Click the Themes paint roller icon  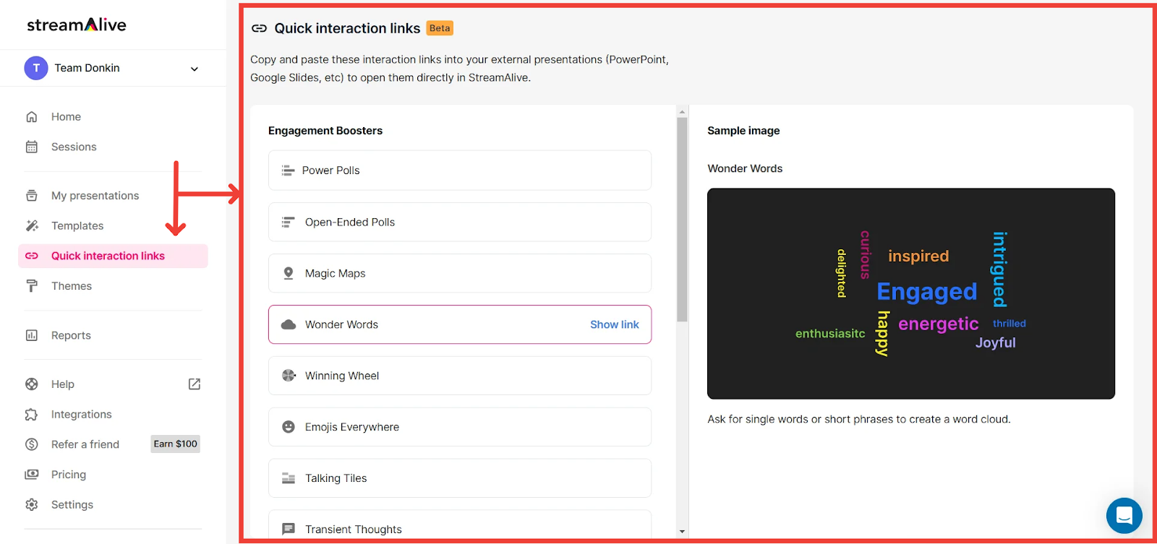pyautogui.click(x=32, y=286)
